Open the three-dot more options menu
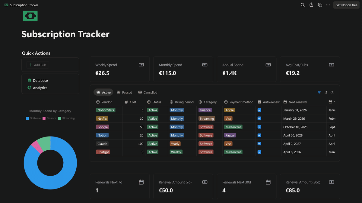 [x=328, y=5]
